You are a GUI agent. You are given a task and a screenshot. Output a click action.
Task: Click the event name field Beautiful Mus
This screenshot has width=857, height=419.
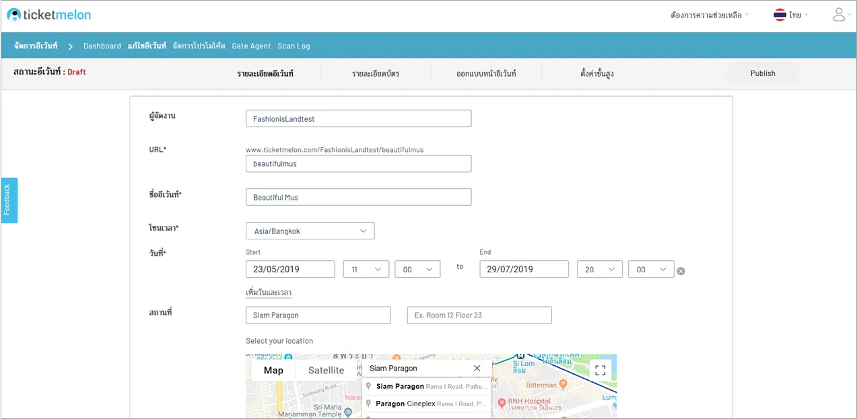click(358, 197)
